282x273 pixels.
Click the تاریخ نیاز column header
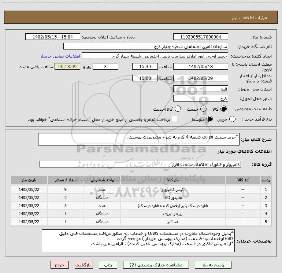[x=29, y=180]
